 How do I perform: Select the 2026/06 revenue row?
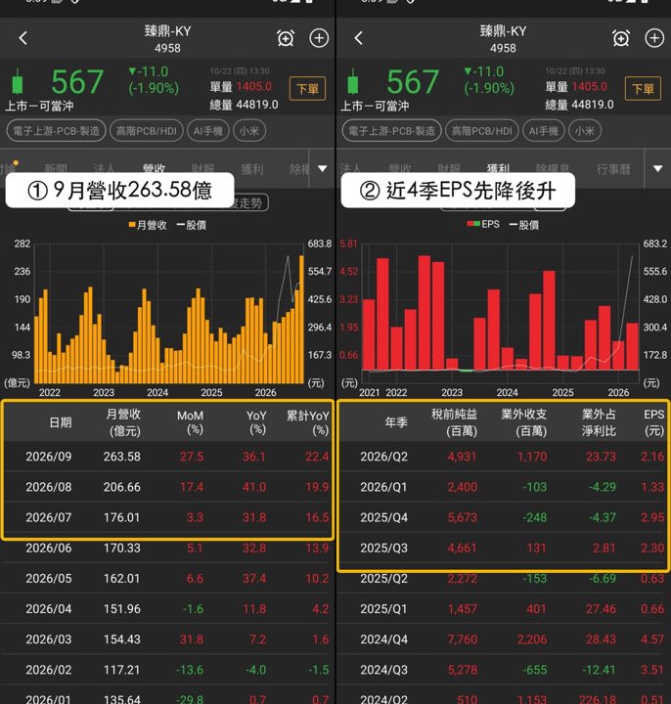point(168,549)
